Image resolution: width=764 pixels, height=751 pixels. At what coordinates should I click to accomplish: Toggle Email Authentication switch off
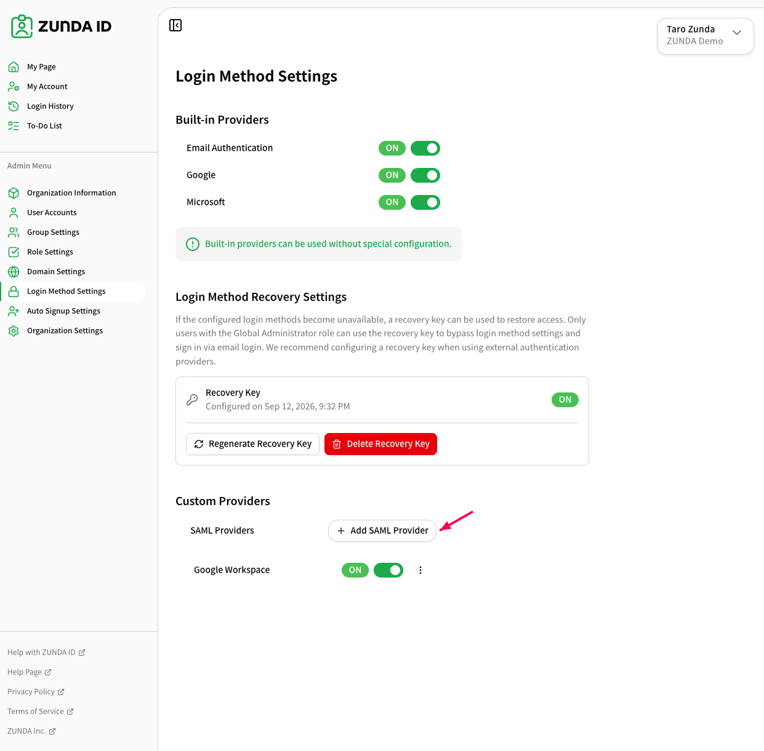pos(425,148)
